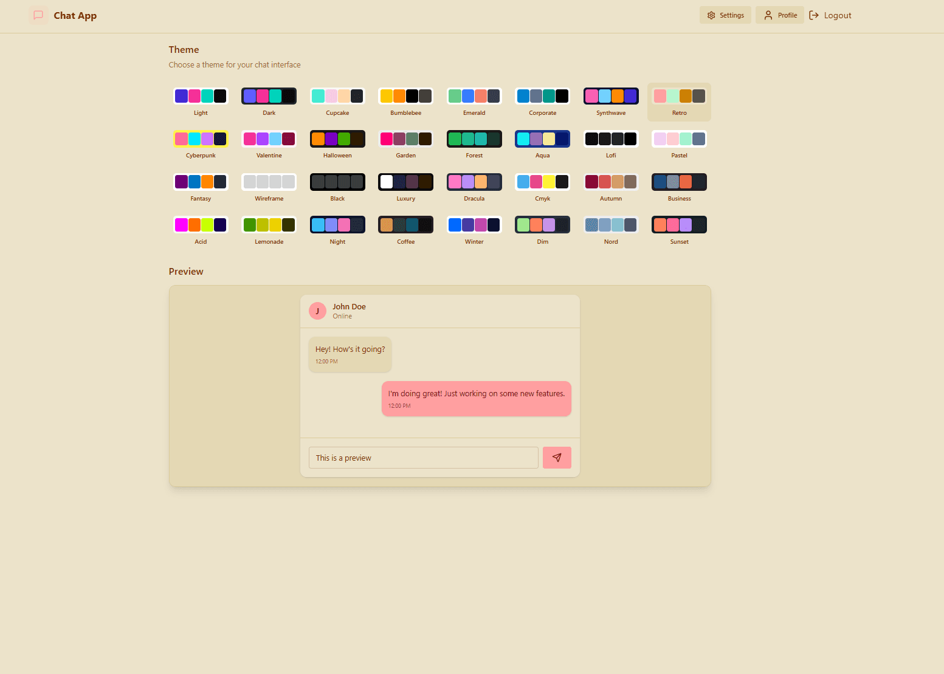Enable the Nord theme
The width and height of the screenshot is (944, 674).
tap(610, 230)
